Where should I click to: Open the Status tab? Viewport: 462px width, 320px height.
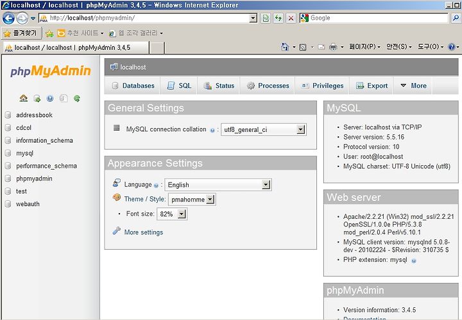(x=219, y=86)
